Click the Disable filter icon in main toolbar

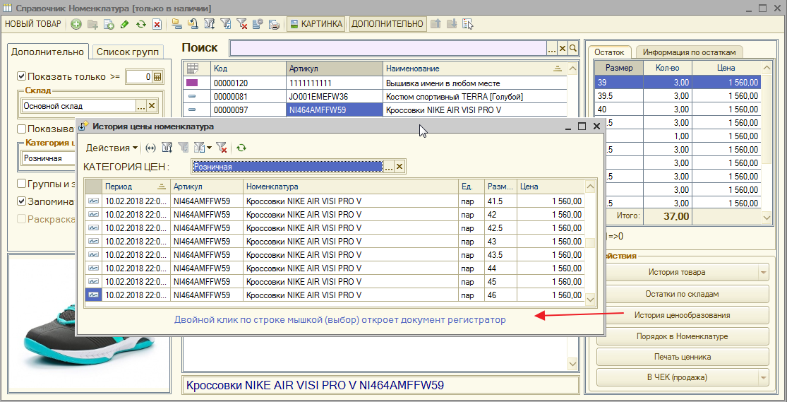point(241,24)
